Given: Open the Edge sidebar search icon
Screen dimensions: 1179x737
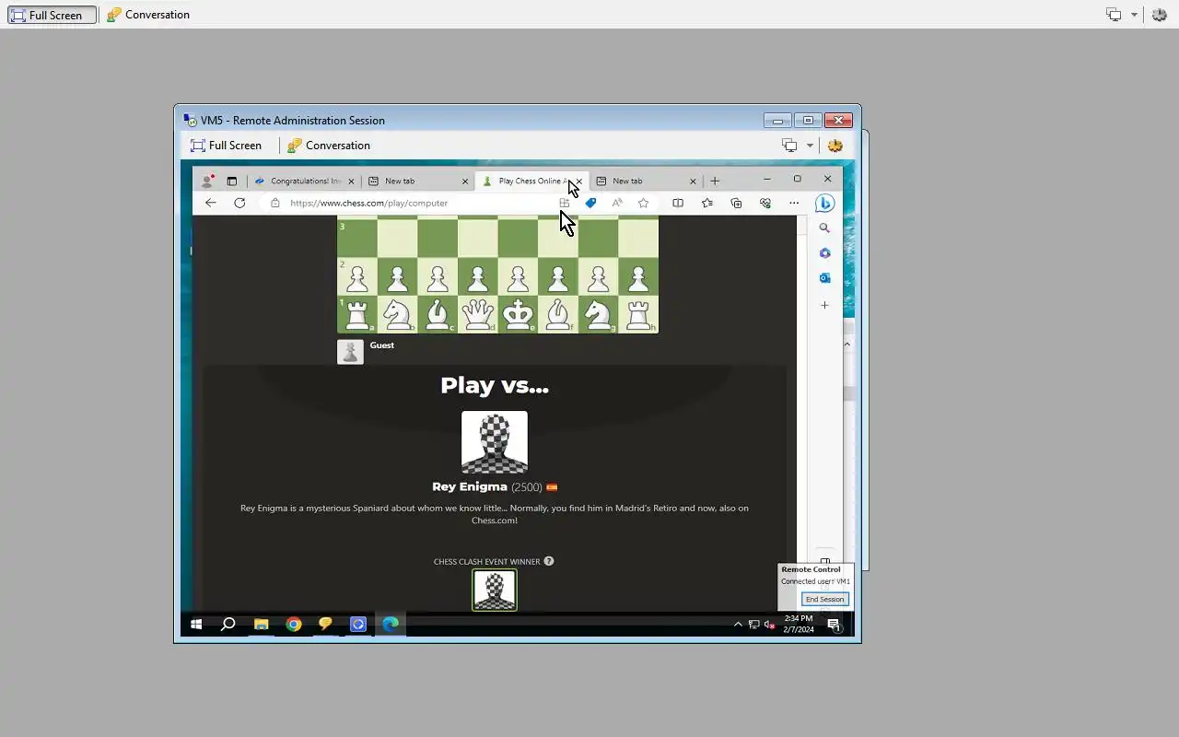Looking at the screenshot, I should tap(824, 228).
